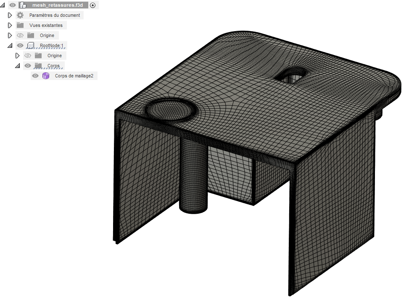Click the mesh_retassures.f3d component icon
Viewport: 409px width, 297px height.
coord(23,5)
